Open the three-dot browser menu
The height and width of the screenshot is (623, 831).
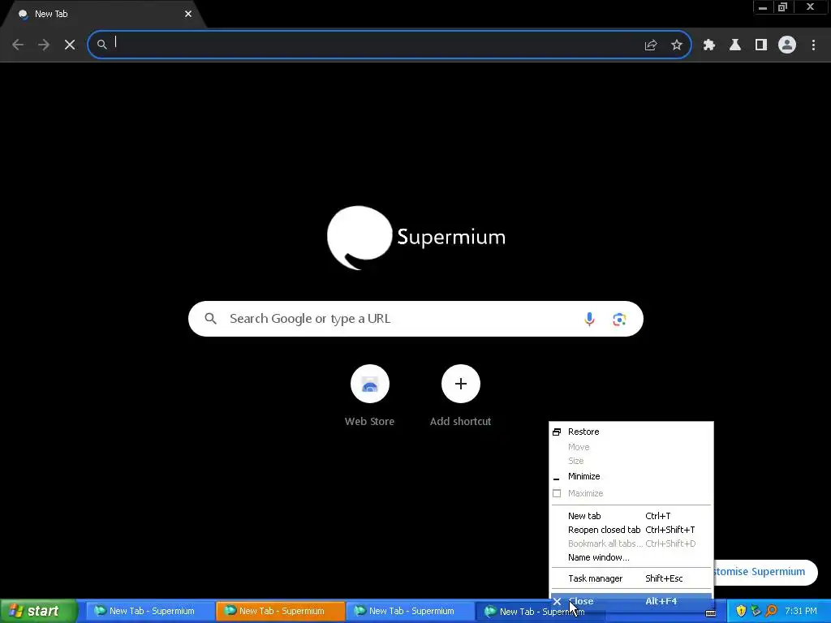tap(813, 45)
